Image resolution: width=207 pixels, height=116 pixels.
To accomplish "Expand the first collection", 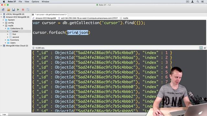I will pyautogui.click(x=8, y=34).
